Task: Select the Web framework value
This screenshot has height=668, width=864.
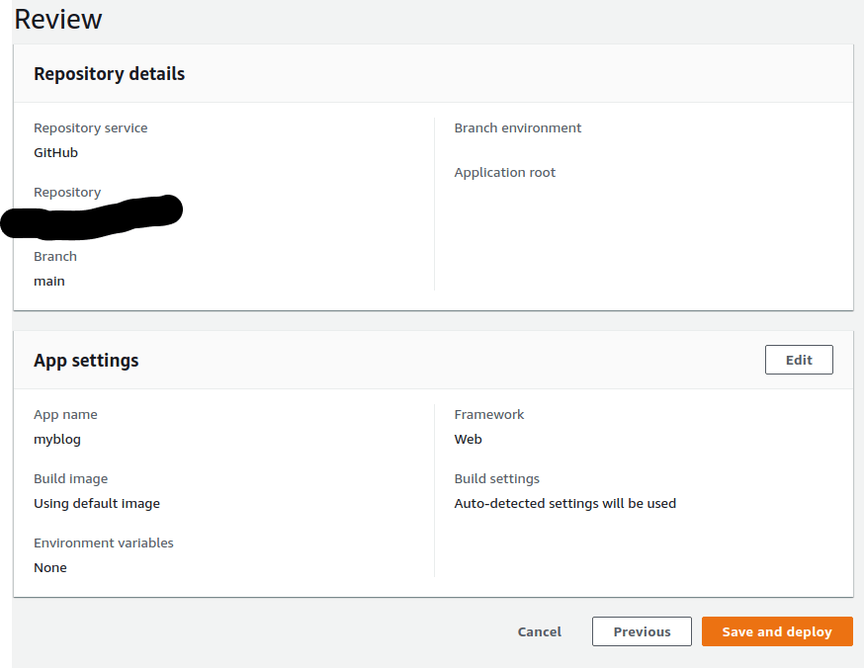Action: point(468,440)
